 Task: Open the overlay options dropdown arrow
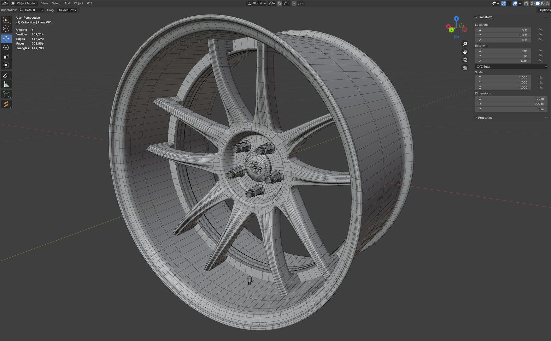pyautogui.click(x=520, y=3)
